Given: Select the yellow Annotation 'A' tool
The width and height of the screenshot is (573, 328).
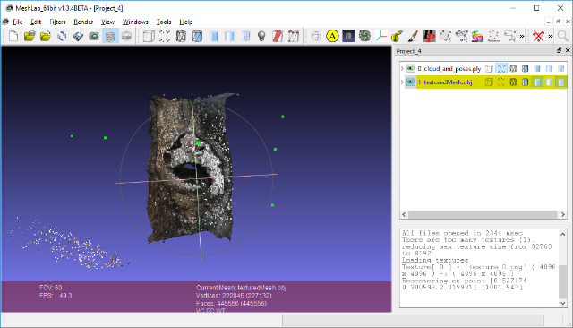Looking at the screenshot, I should (x=332, y=36).
